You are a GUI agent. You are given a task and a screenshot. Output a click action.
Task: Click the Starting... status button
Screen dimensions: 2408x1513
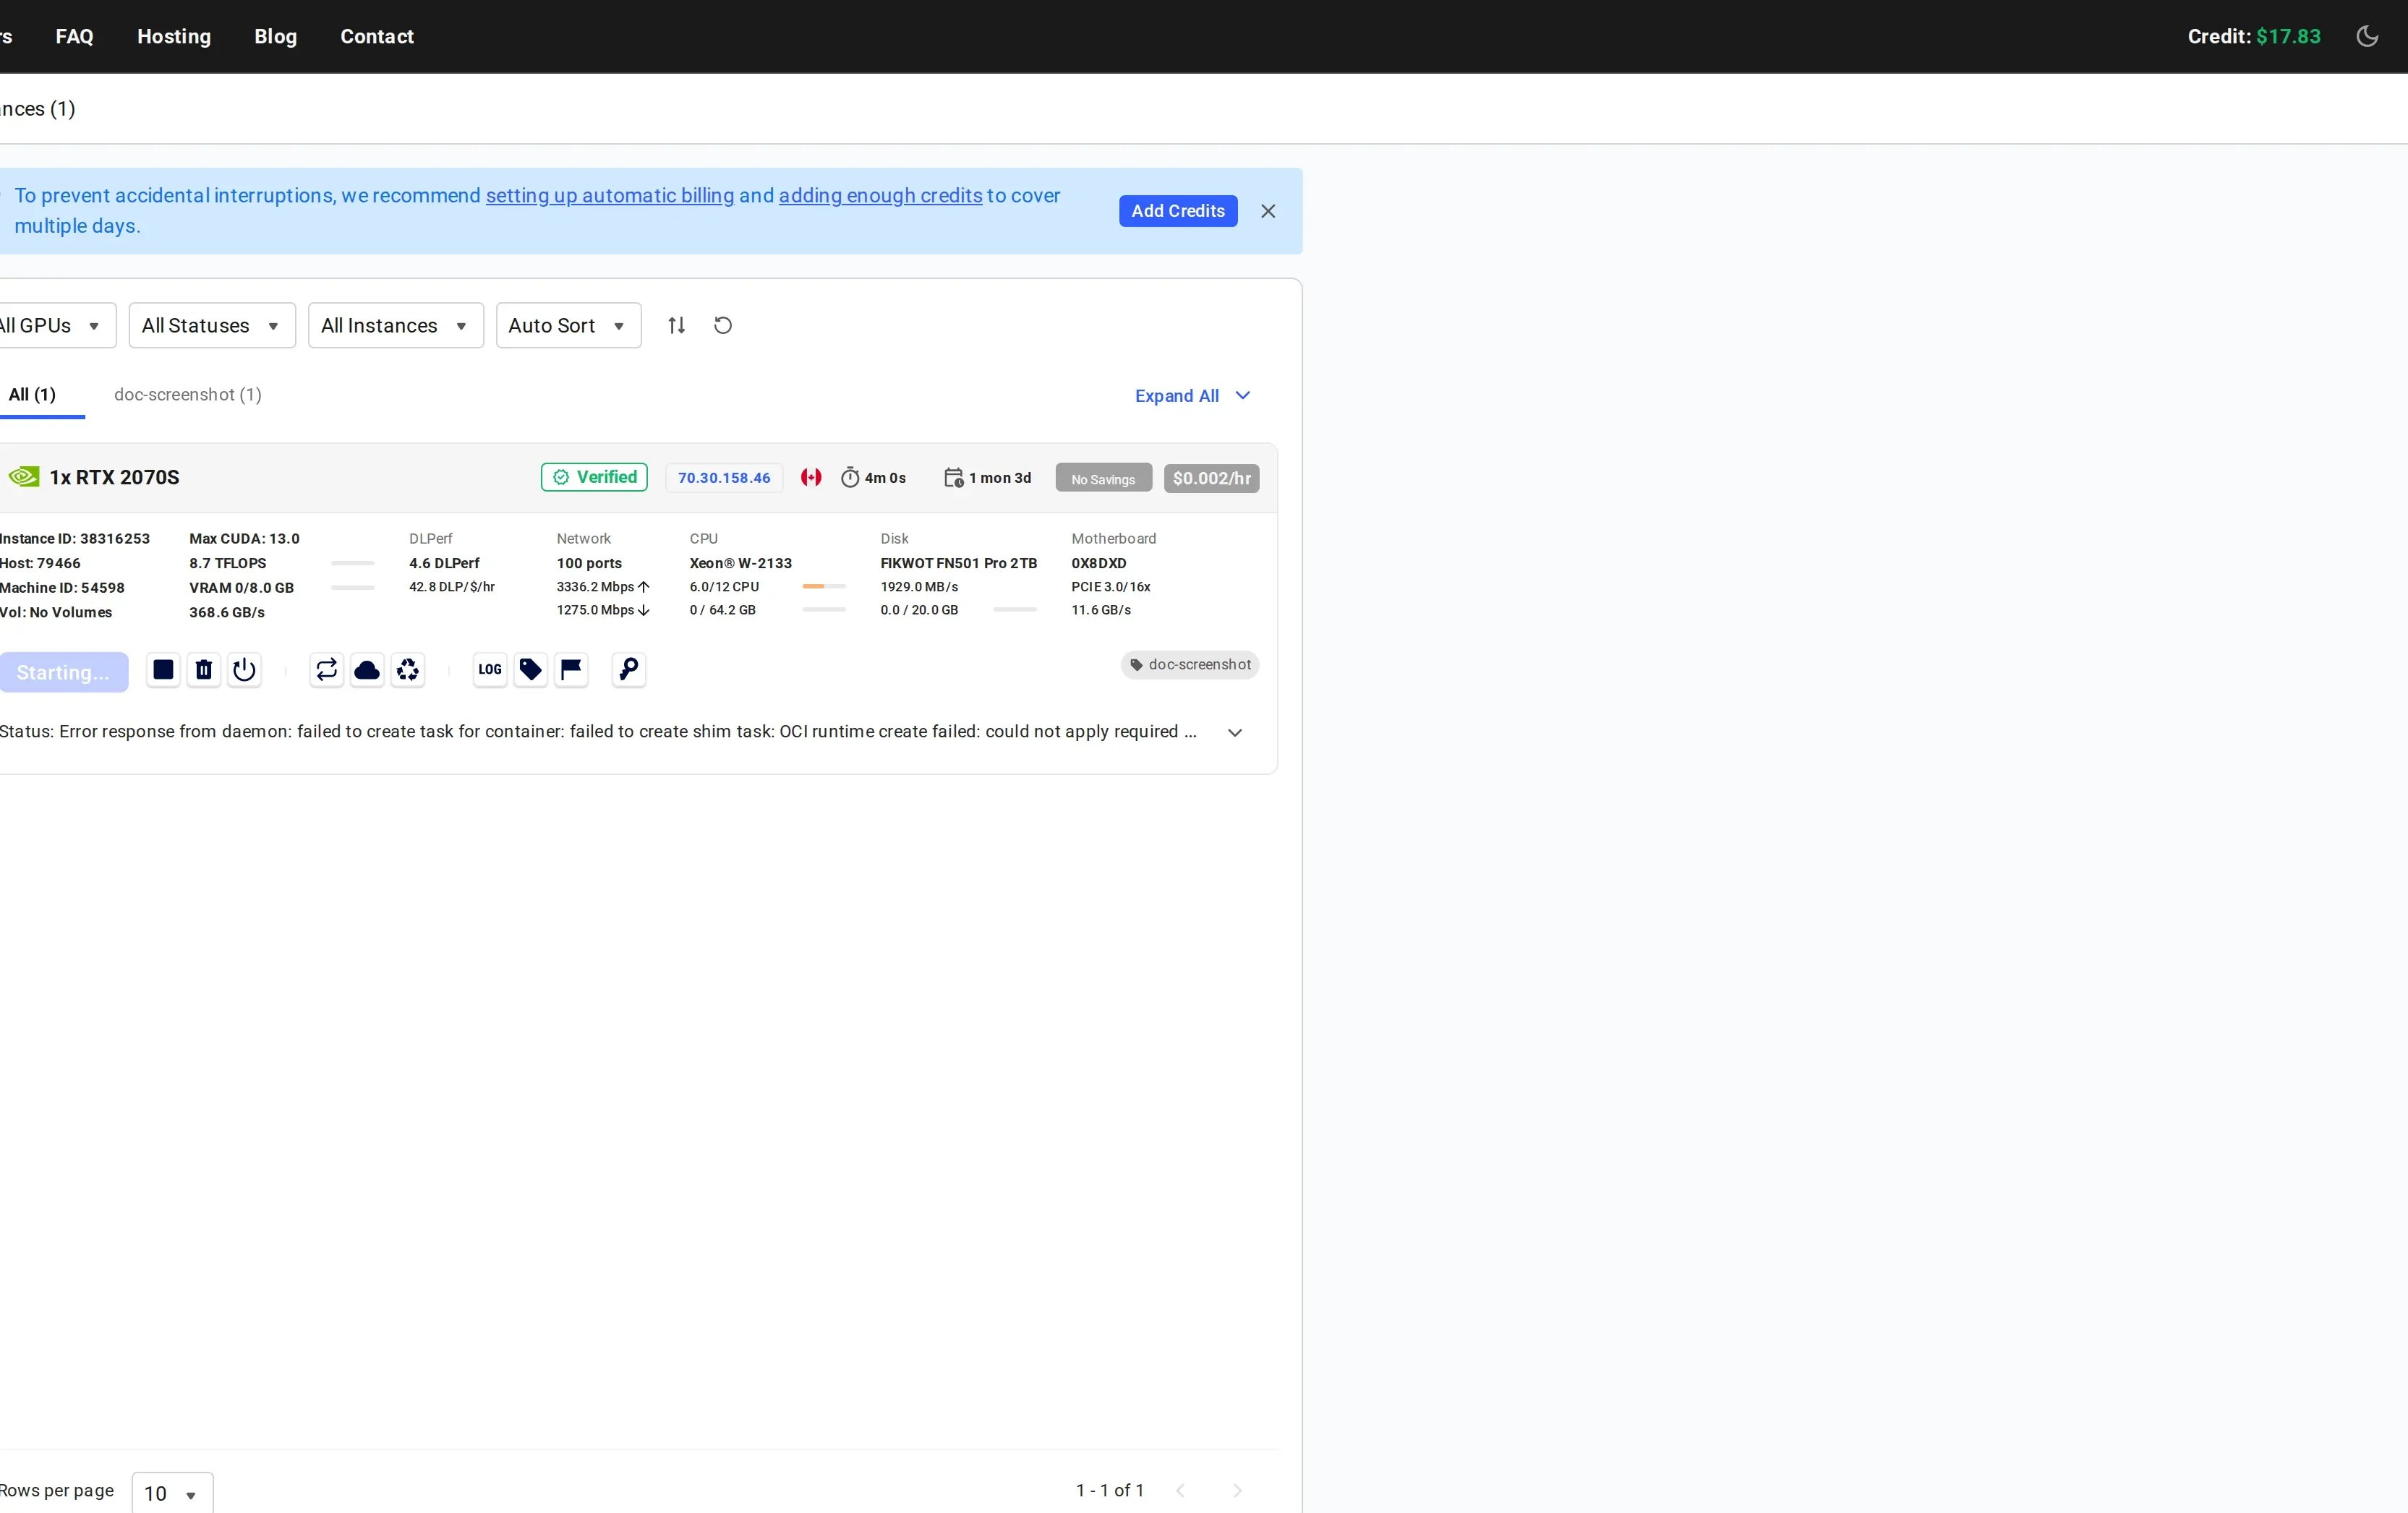63,672
